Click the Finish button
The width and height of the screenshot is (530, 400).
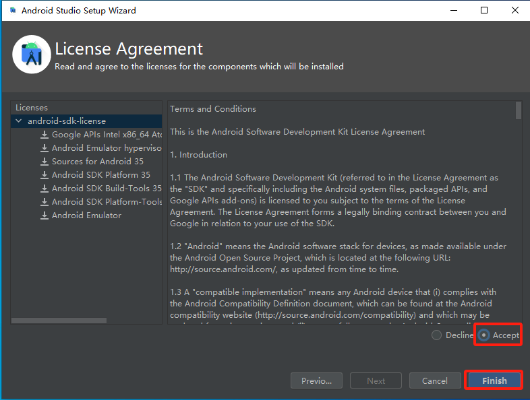pos(494,380)
